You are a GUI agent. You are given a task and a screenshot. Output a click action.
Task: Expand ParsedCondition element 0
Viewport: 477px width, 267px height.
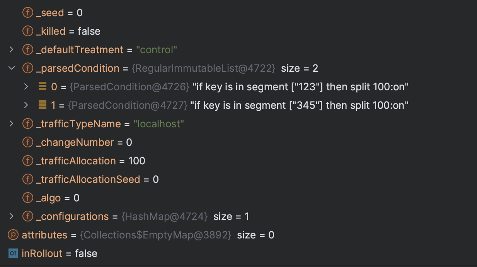point(26,86)
